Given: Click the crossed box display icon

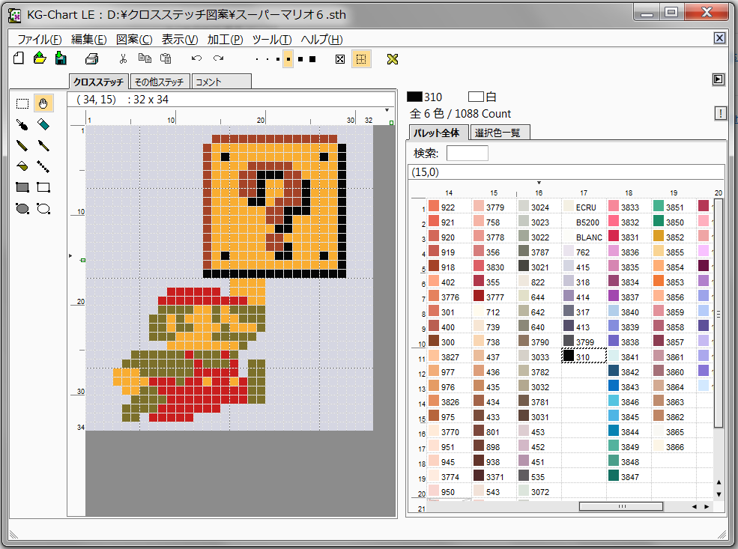Looking at the screenshot, I should click(x=340, y=59).
